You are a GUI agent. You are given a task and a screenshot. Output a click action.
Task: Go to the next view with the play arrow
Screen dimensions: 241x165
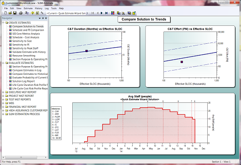(x=102, y=13)
